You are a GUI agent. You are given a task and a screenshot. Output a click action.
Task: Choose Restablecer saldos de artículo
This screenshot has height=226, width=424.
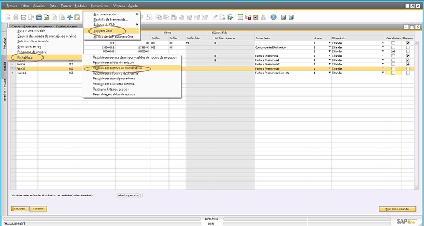point(132,63)
